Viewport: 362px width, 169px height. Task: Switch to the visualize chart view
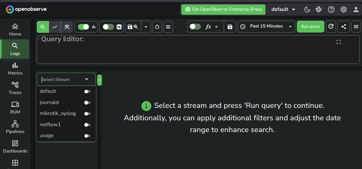tap(55, 27)
